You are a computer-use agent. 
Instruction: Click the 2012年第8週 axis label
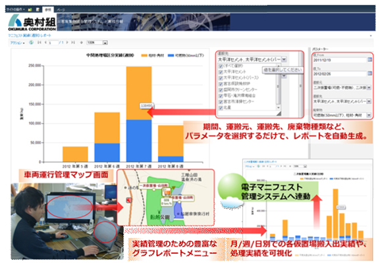pyautogui.click(x=171, y=166)
